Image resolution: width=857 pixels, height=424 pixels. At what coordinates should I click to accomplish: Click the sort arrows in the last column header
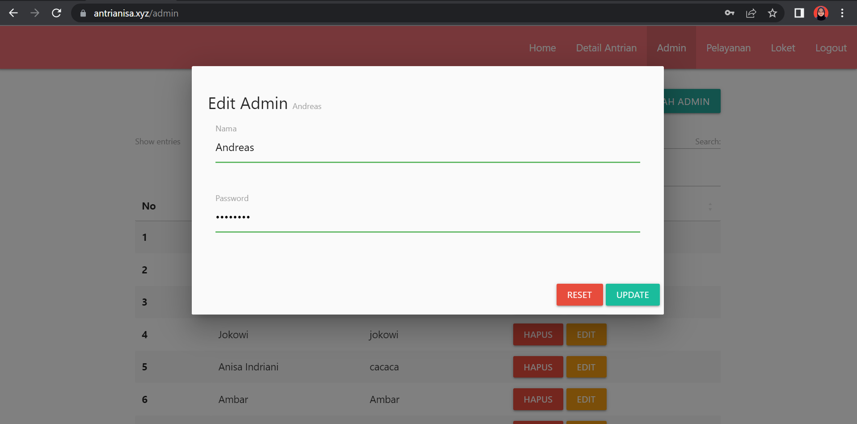710,206
